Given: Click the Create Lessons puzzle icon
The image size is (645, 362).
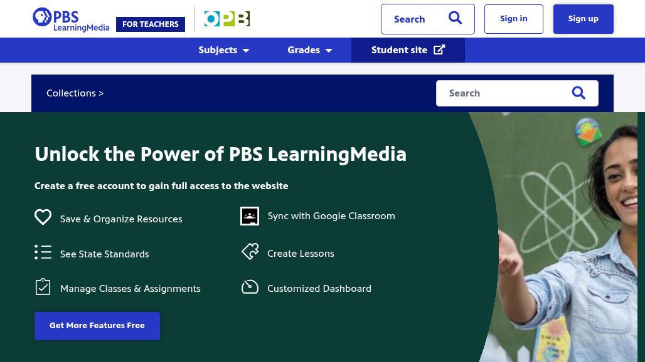Looking at the screenshot, I should coord(250,252).
